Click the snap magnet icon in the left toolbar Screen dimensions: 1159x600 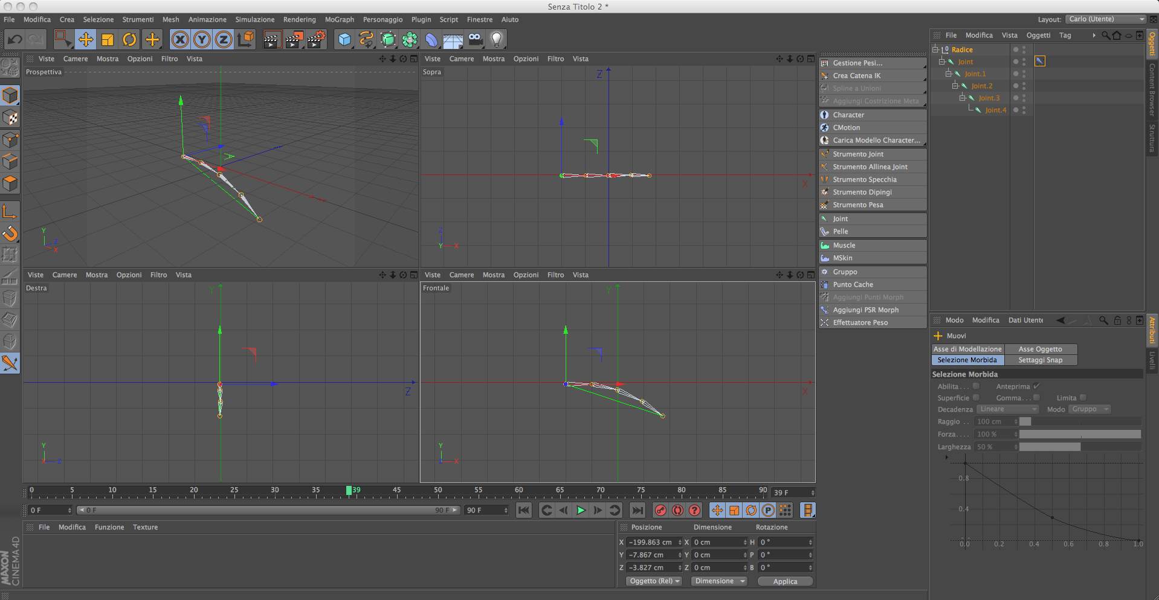coord(10,233)
